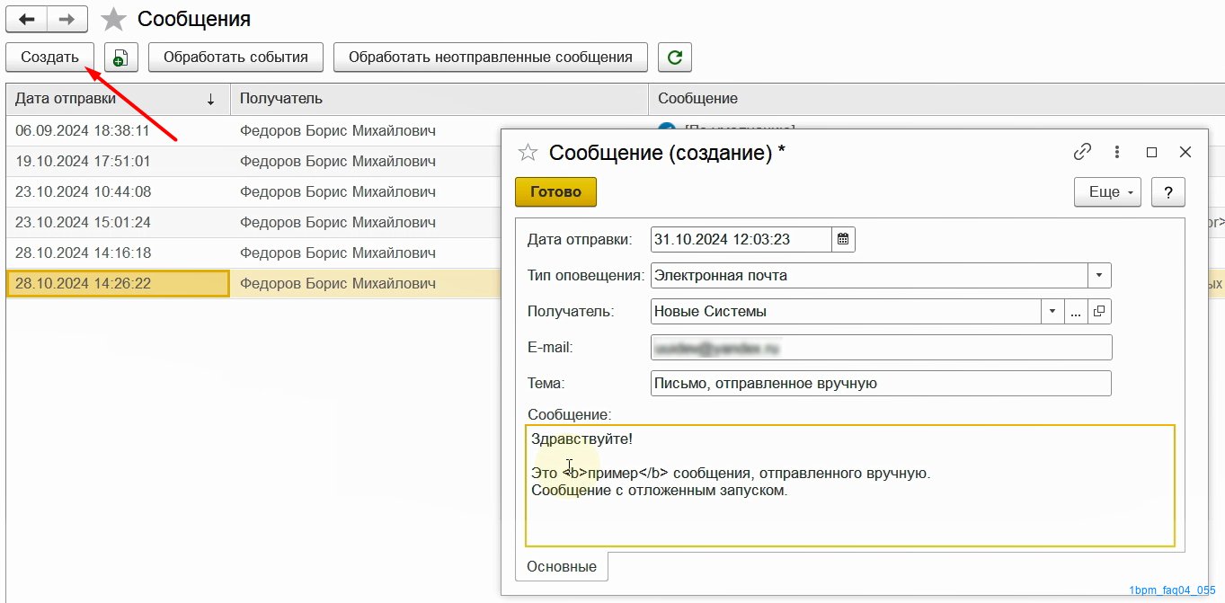Image resolution: width=1225 pixels, height=603 pixels.
Task: Go back with the left arrow button
Action: point(27,18)
